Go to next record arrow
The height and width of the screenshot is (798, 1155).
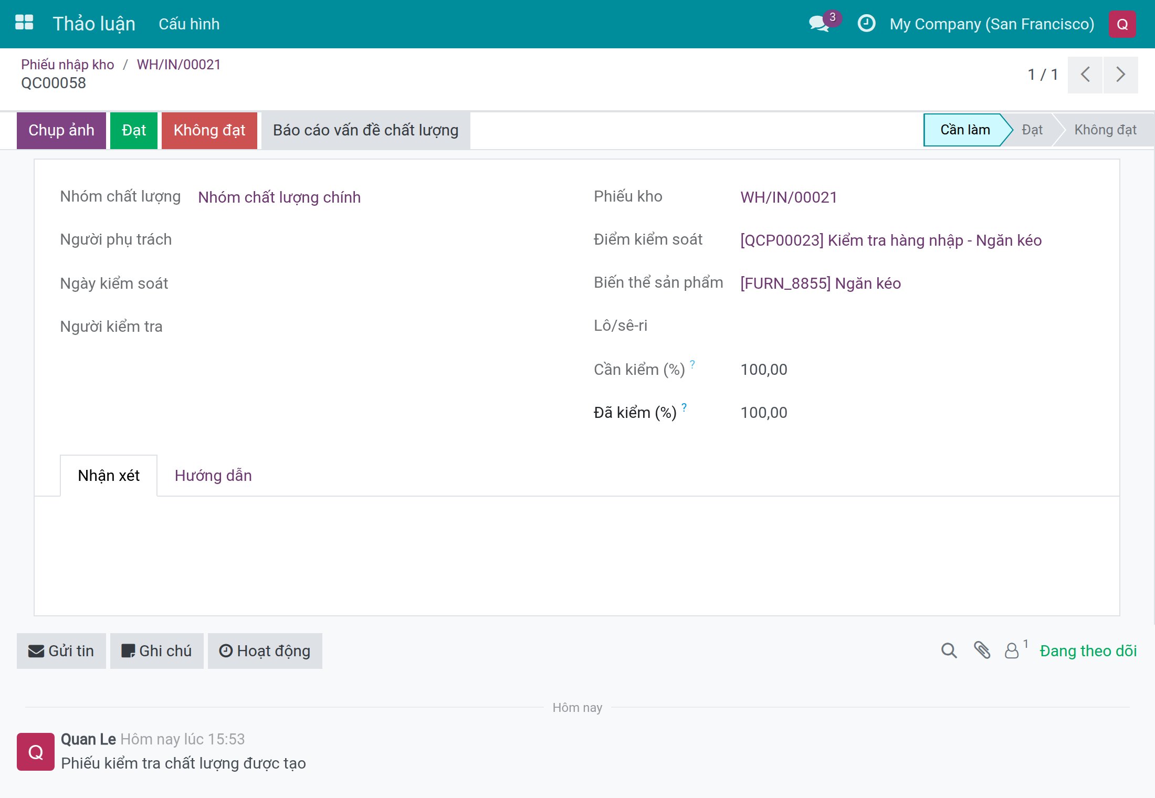click(1121, 75)
